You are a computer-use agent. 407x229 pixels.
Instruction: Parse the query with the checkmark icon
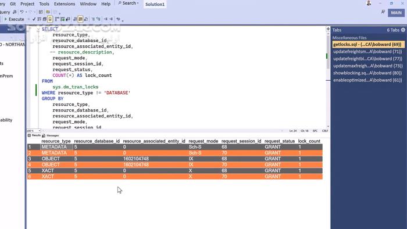pos(34,19)
